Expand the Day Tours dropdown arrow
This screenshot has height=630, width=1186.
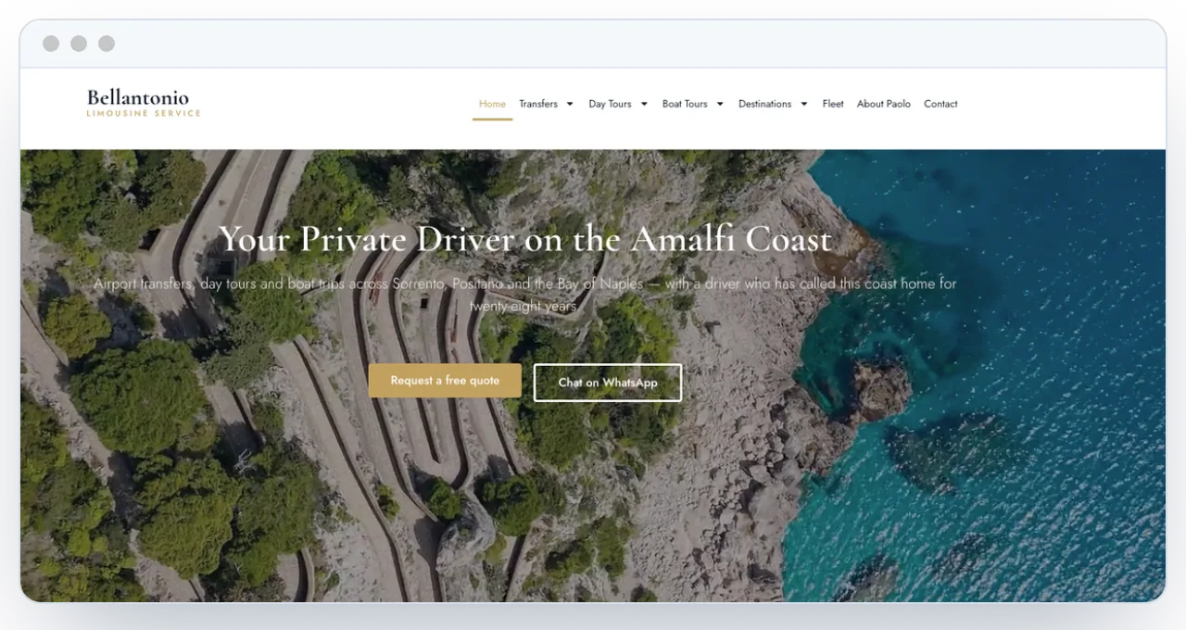pyautogui.click(x=644, y=104)
